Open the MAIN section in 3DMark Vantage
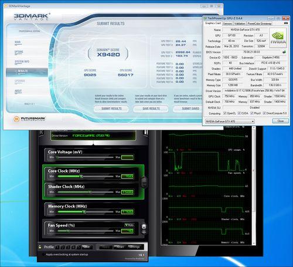293x267 pixels. pyautogui.click(x=18, y=42)
